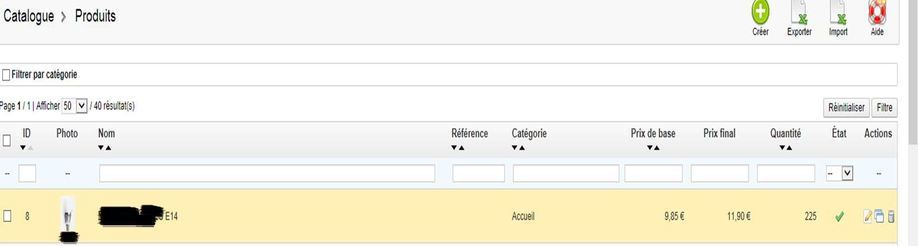The width and height of the screenshot is (918, 246).
Task: Delete product 8 with the trash icon
Action: pyautogui.click(x=891, y=217)
